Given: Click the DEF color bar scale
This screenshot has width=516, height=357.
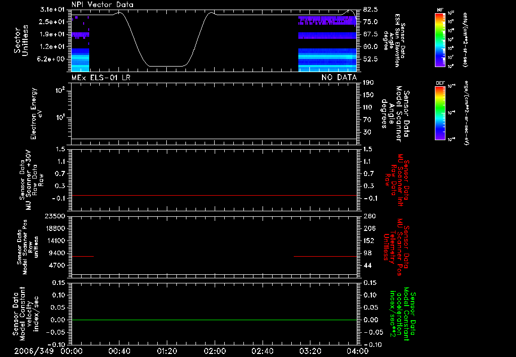Looking at the screenshot, I should coord(440,113).
